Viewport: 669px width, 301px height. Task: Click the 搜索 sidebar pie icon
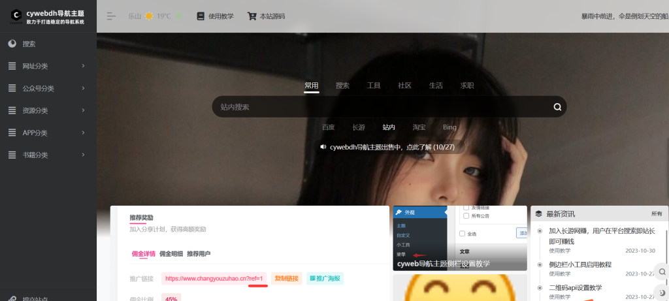(x=12, y=44)
